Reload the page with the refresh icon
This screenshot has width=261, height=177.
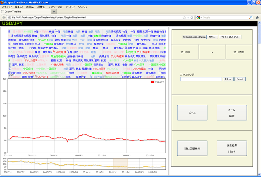pyautogui.click(x=192, y=18)
